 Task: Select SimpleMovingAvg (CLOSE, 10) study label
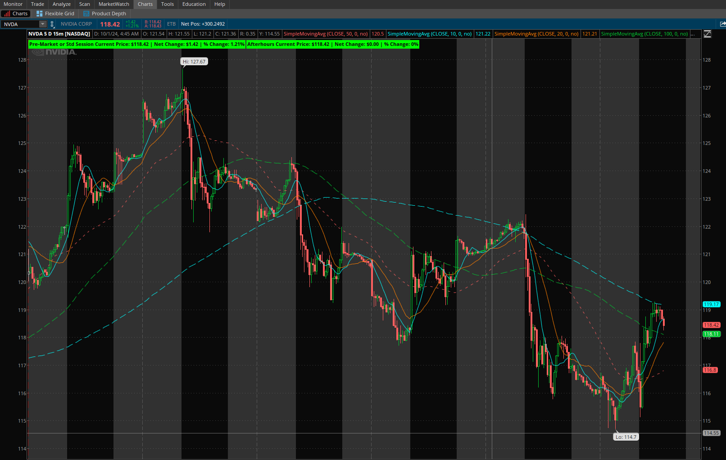pyautogui.click(x=430, y=34)
